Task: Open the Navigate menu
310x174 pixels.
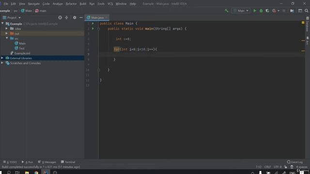Action: 34,4
